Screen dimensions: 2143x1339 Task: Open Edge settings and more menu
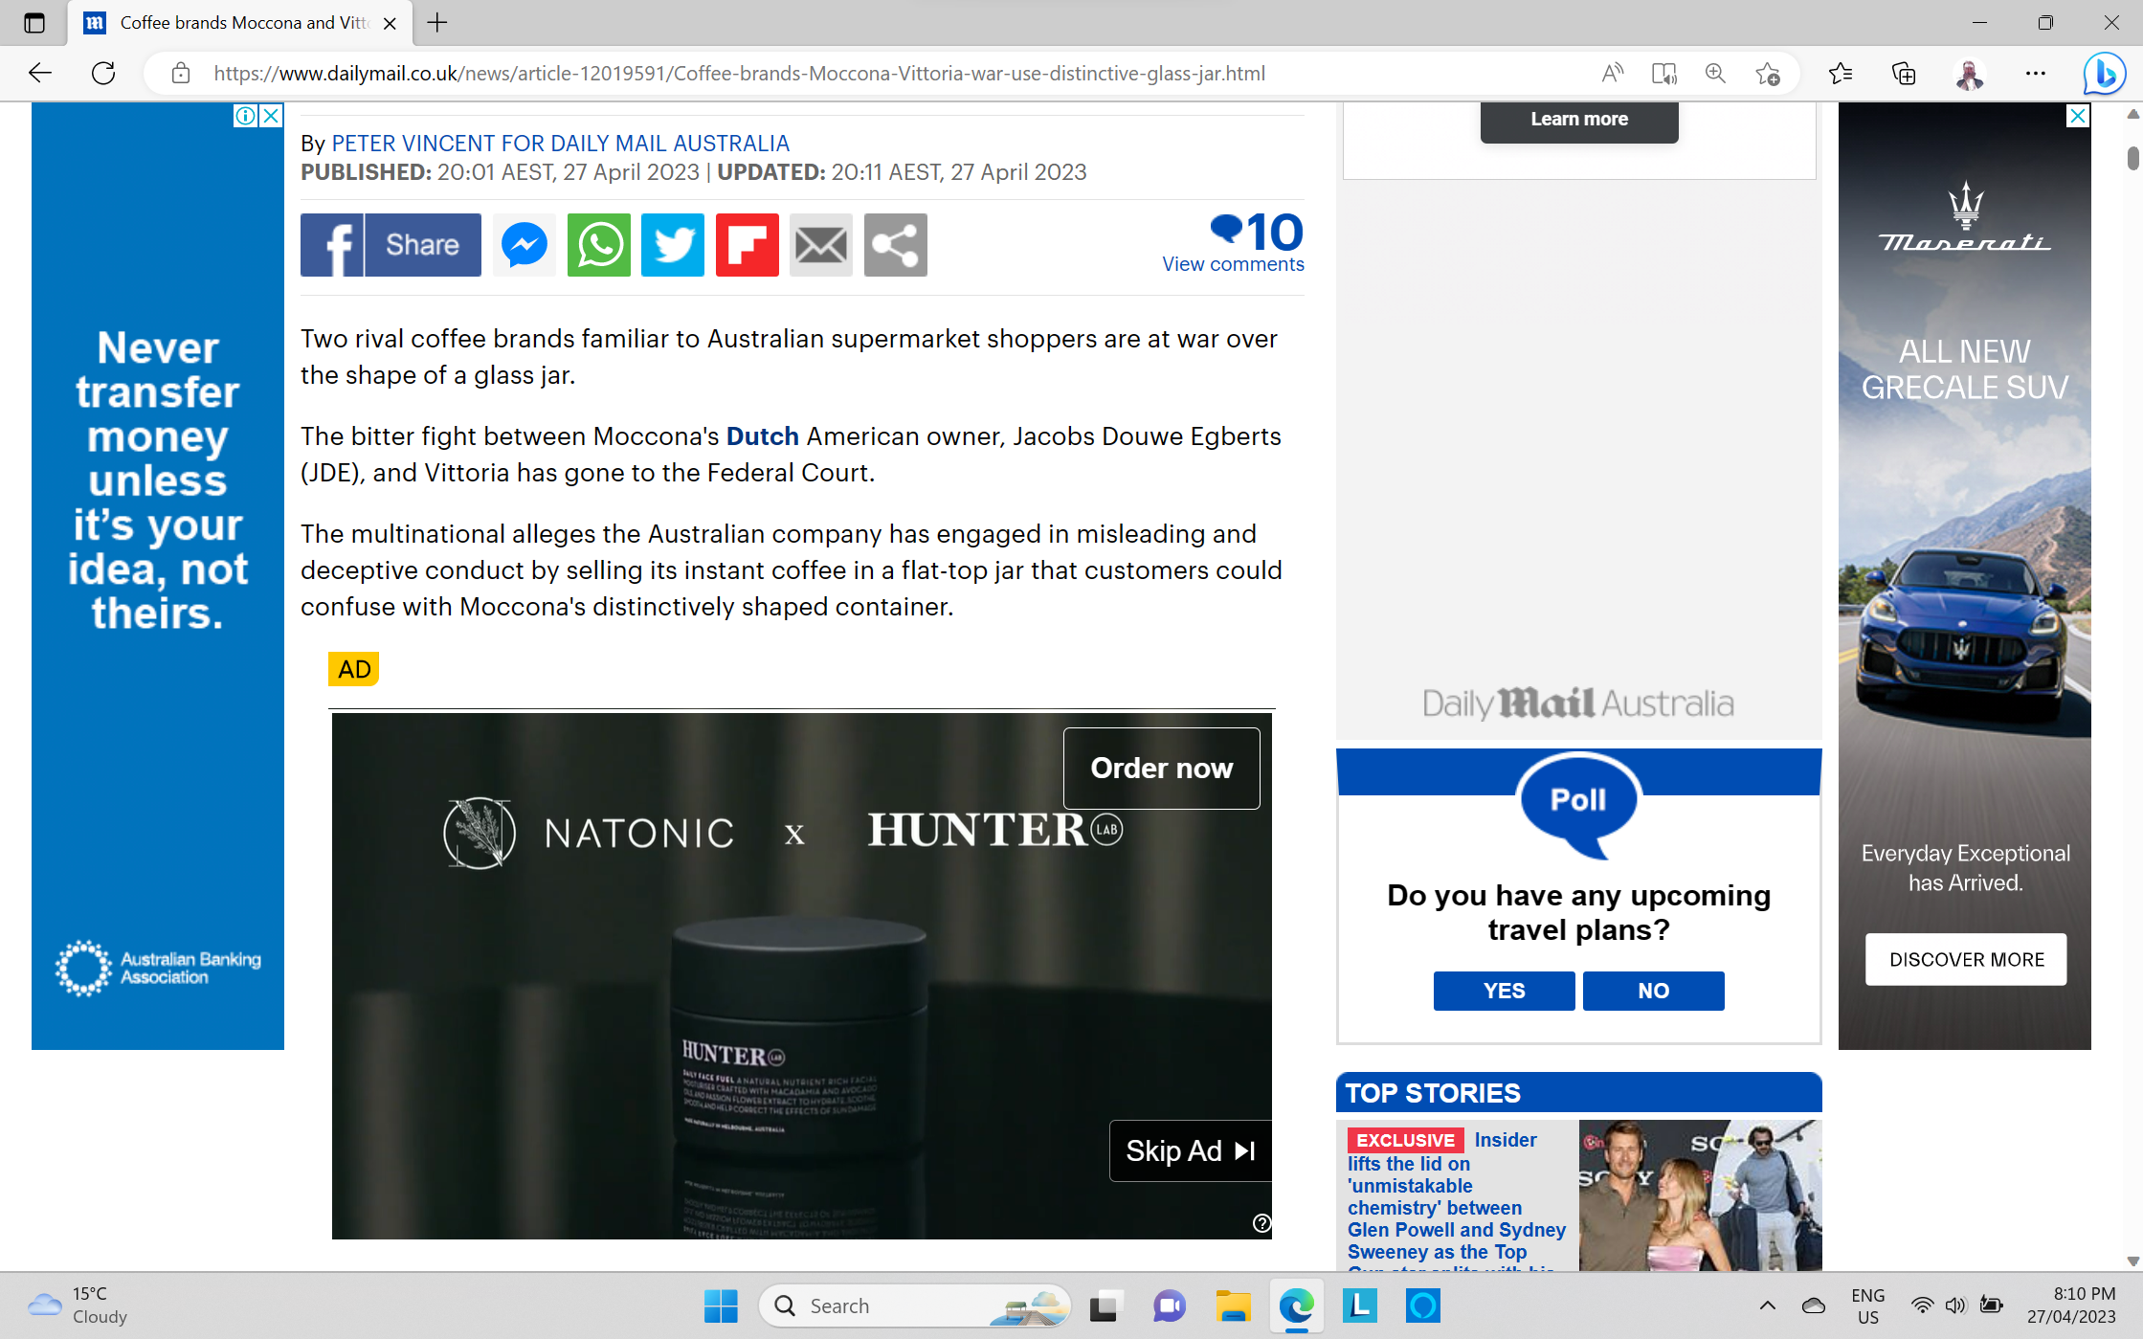pos(2035,74)
